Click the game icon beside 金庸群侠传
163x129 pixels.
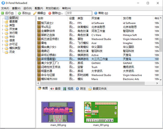(39, 31)
